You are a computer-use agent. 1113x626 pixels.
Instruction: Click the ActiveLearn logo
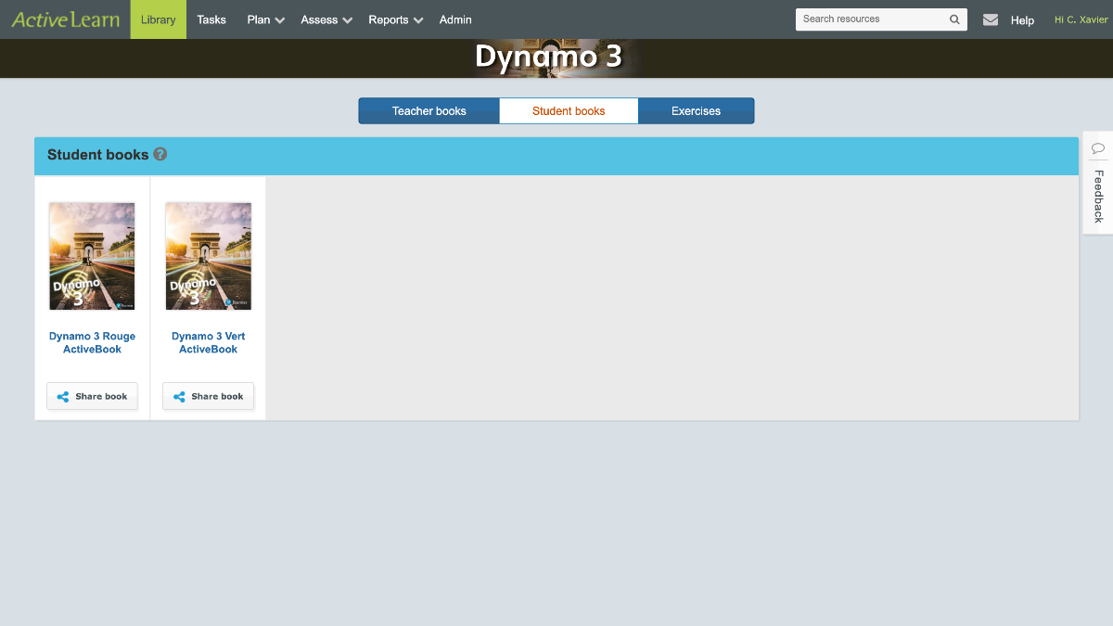point(65,19)
